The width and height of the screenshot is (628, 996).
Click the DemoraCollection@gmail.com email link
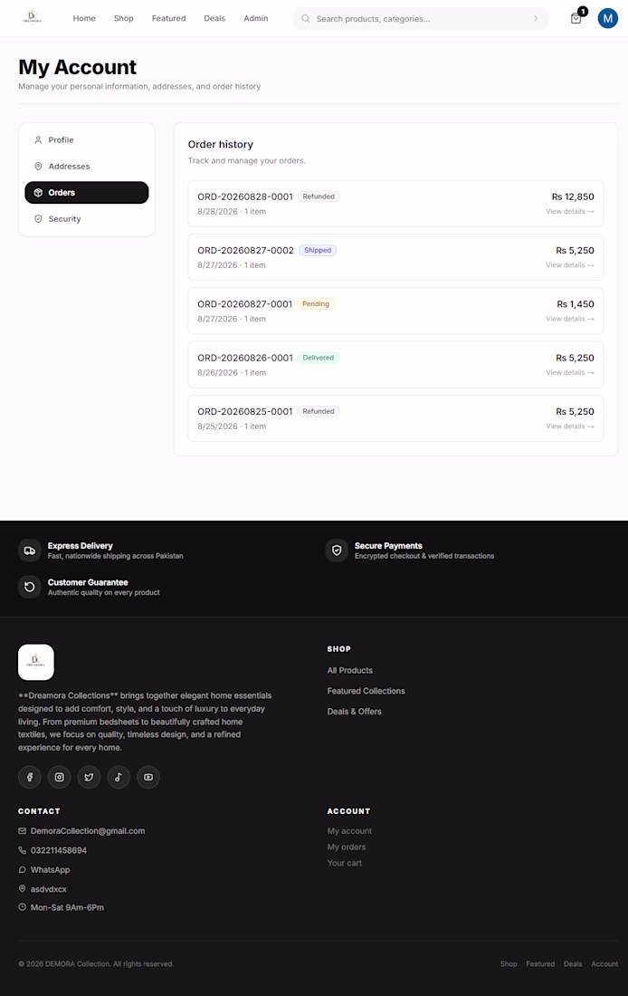pos(88,831)
